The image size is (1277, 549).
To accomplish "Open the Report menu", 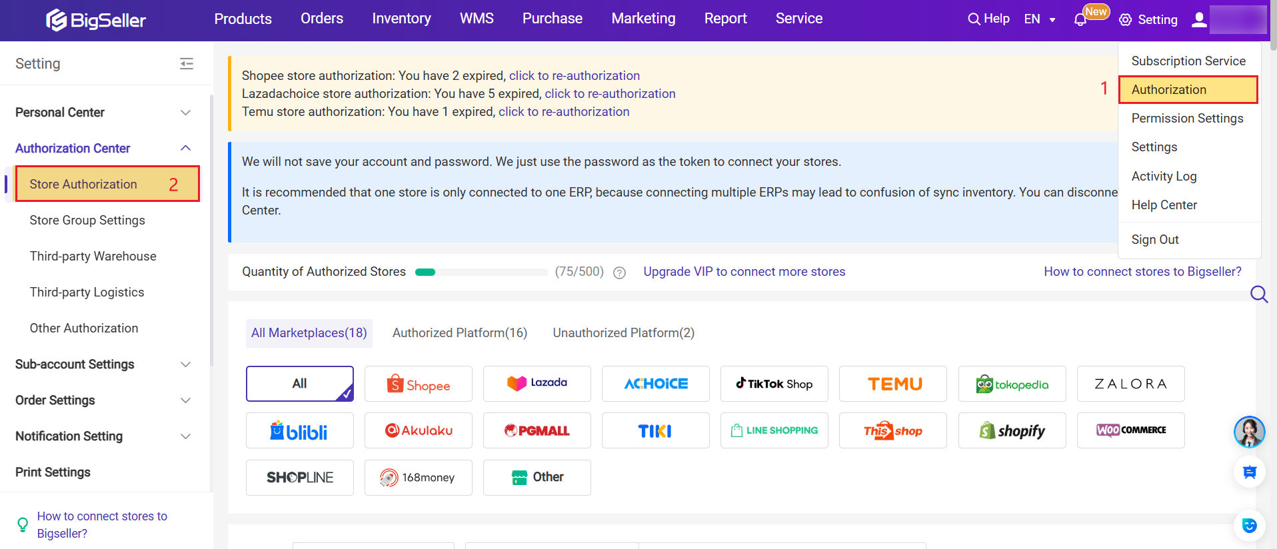I will click(x=726, y=19).
